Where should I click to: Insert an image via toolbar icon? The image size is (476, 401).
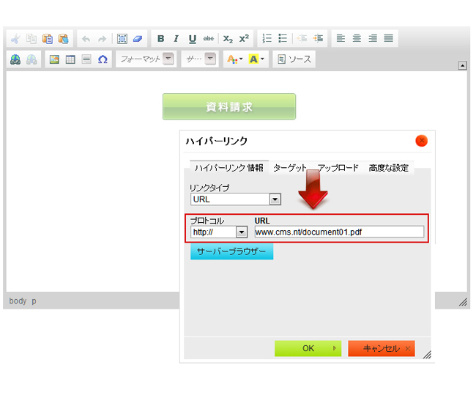coord(54,59)
